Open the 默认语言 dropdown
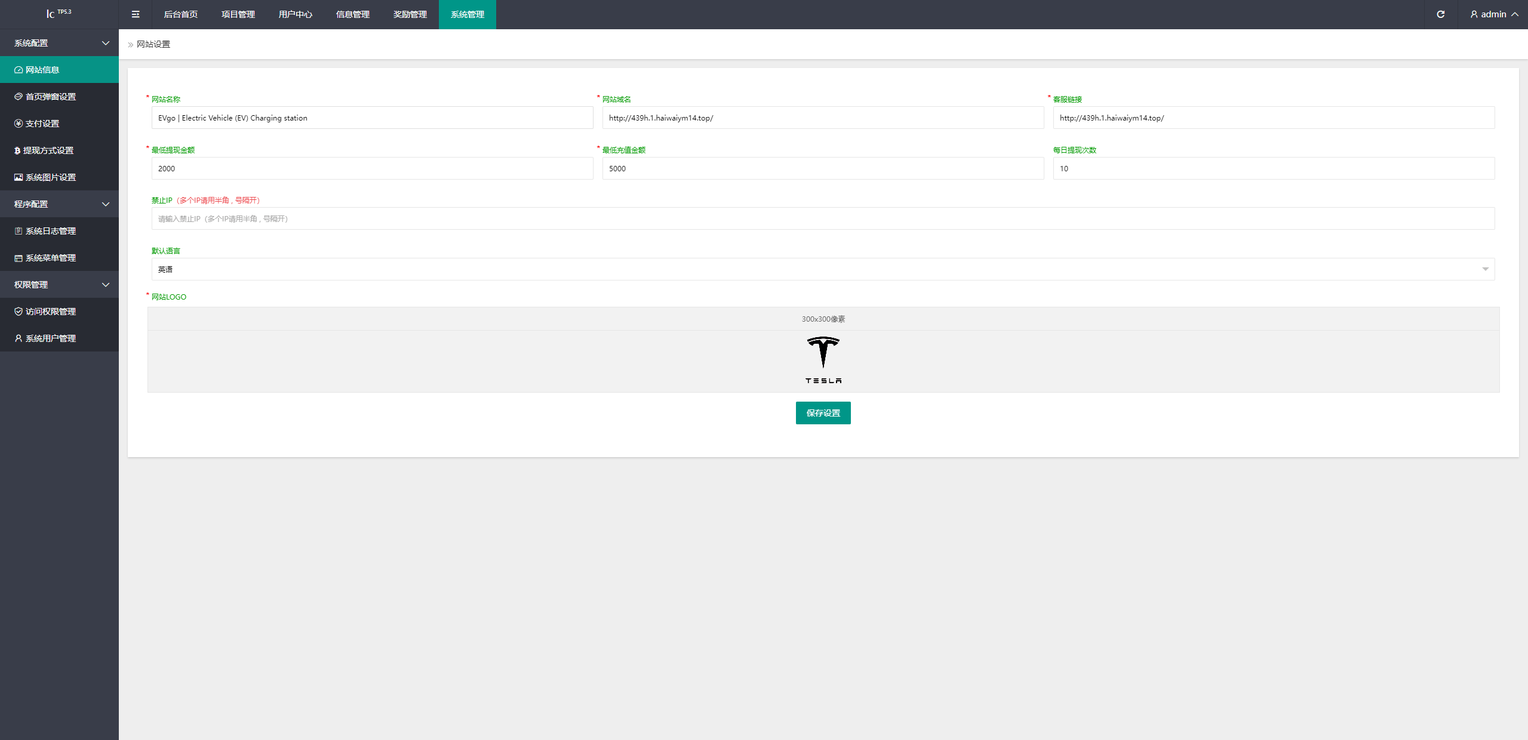The width and height of the screenshot is (1528, 740). 823,269
